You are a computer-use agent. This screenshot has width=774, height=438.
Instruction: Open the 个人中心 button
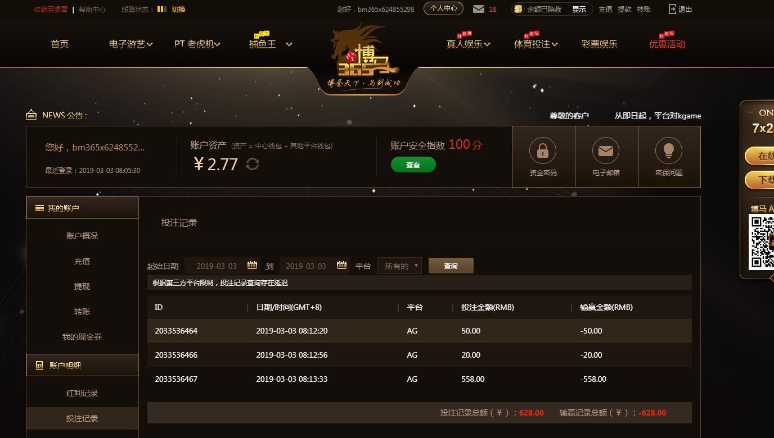click(x=443, y=8)
